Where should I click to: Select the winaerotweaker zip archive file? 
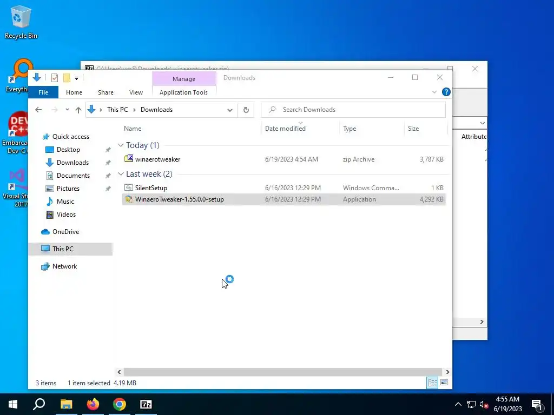[283, 159]
